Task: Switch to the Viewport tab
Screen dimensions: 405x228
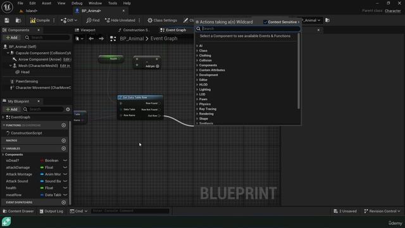Action: click(85, 30)
